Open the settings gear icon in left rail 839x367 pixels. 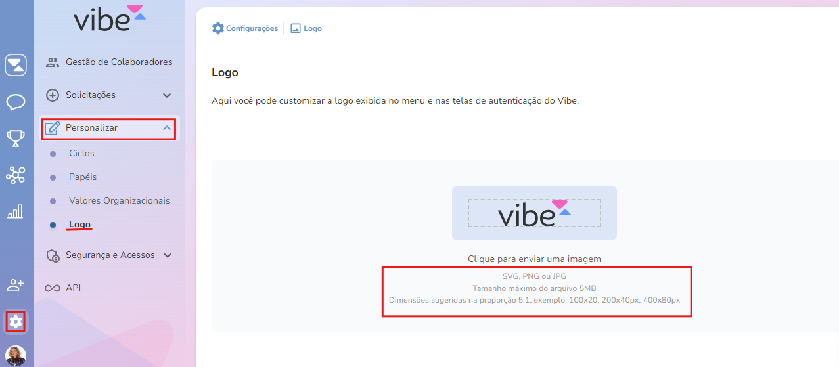(16, 322)
